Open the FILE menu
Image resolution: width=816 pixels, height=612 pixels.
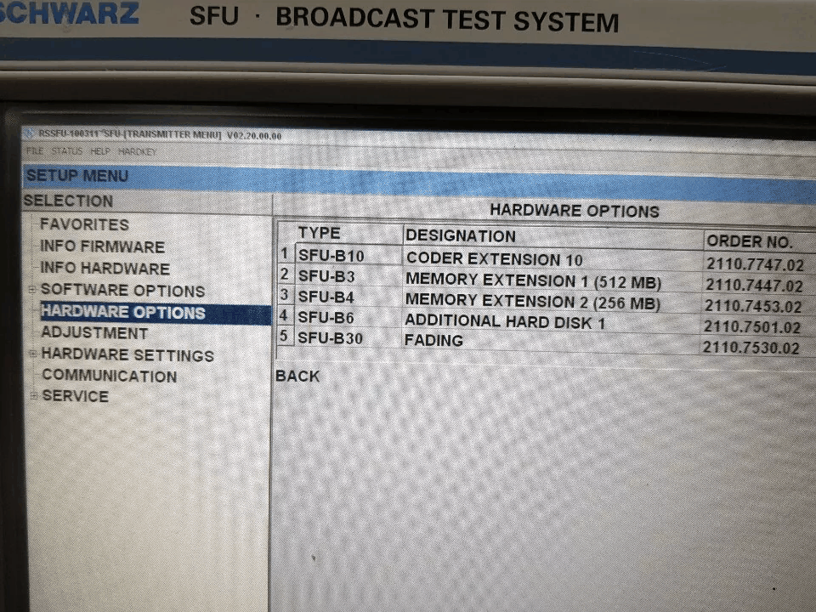pos(34,151)
